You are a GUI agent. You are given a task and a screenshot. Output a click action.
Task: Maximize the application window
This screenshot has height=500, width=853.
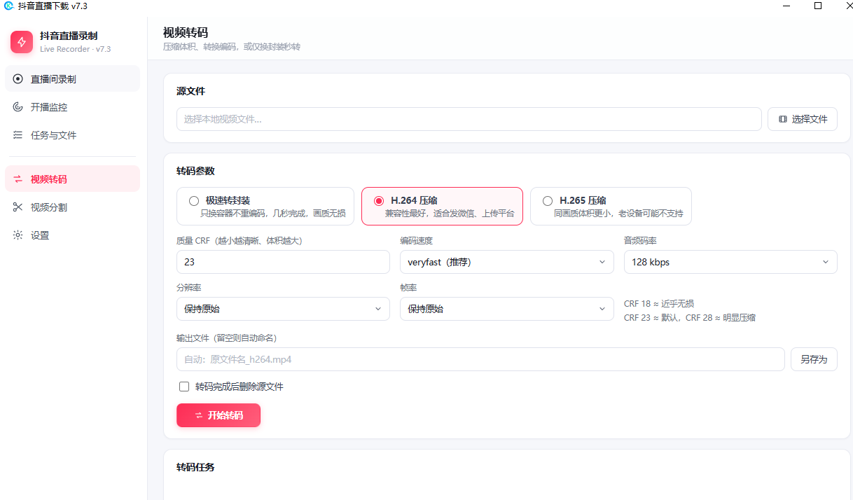[x=818, y=6]
